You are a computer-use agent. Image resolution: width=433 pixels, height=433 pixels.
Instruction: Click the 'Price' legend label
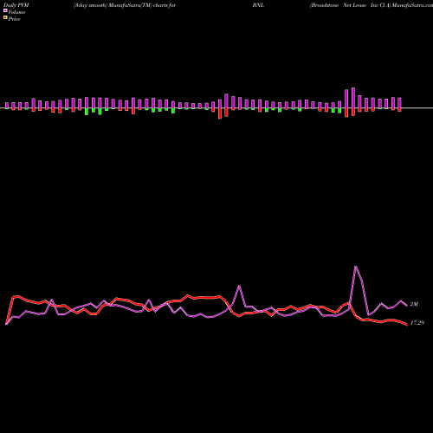click(14, 19)
